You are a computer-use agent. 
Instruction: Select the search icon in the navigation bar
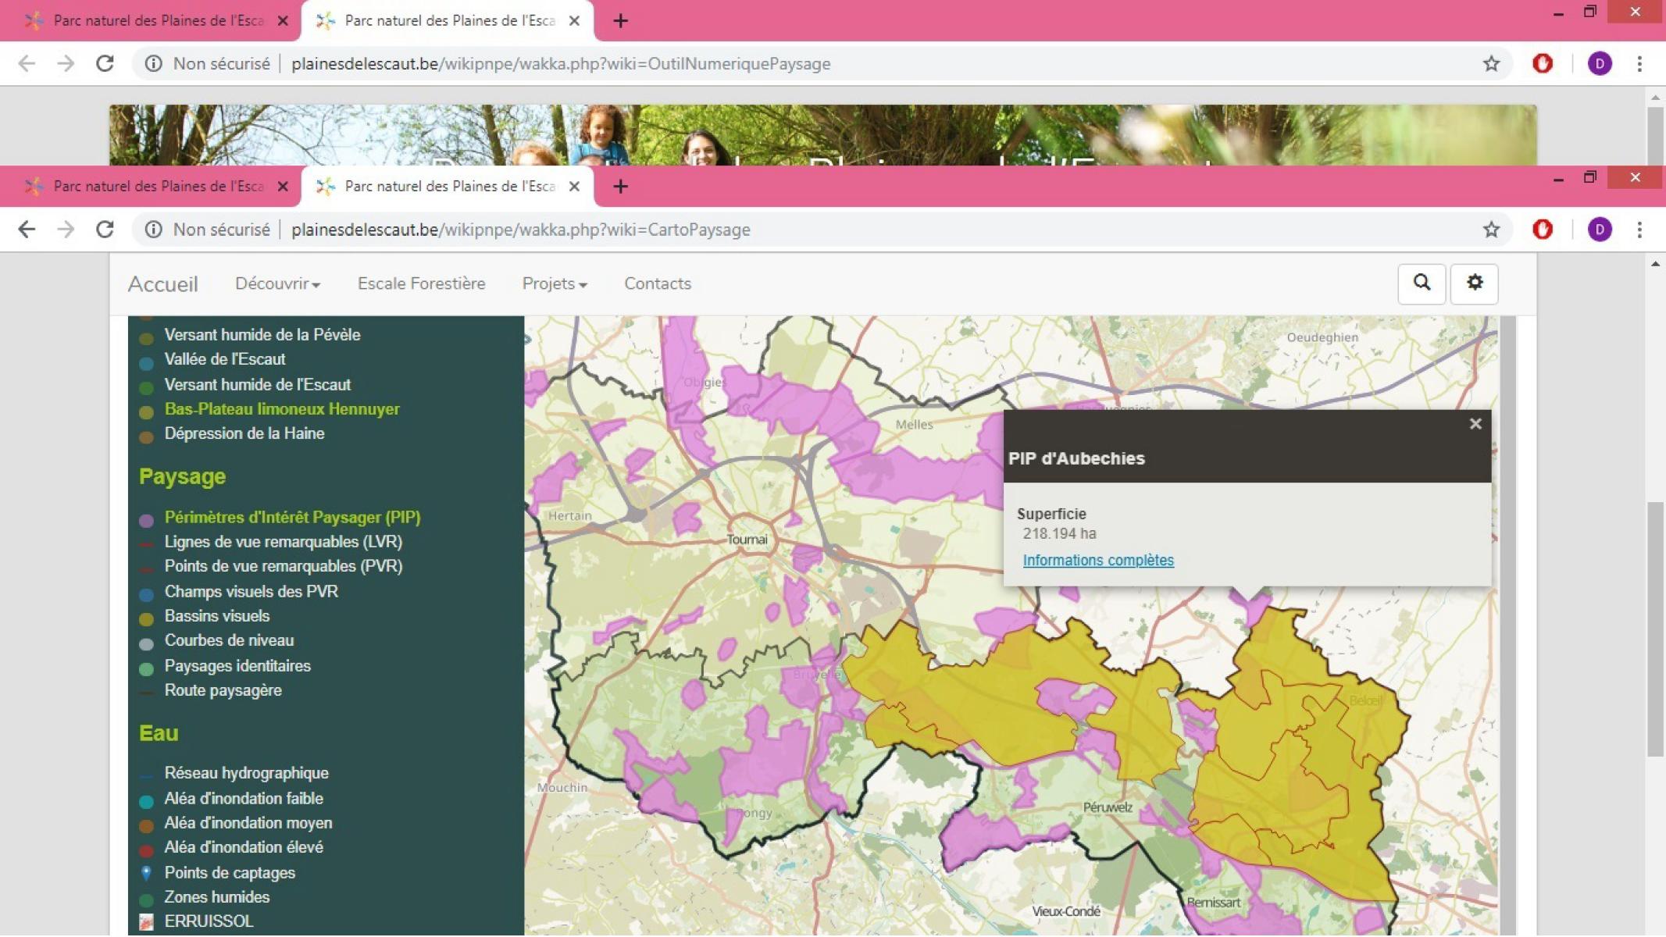pyautogui.click(x=1422, y=283)
